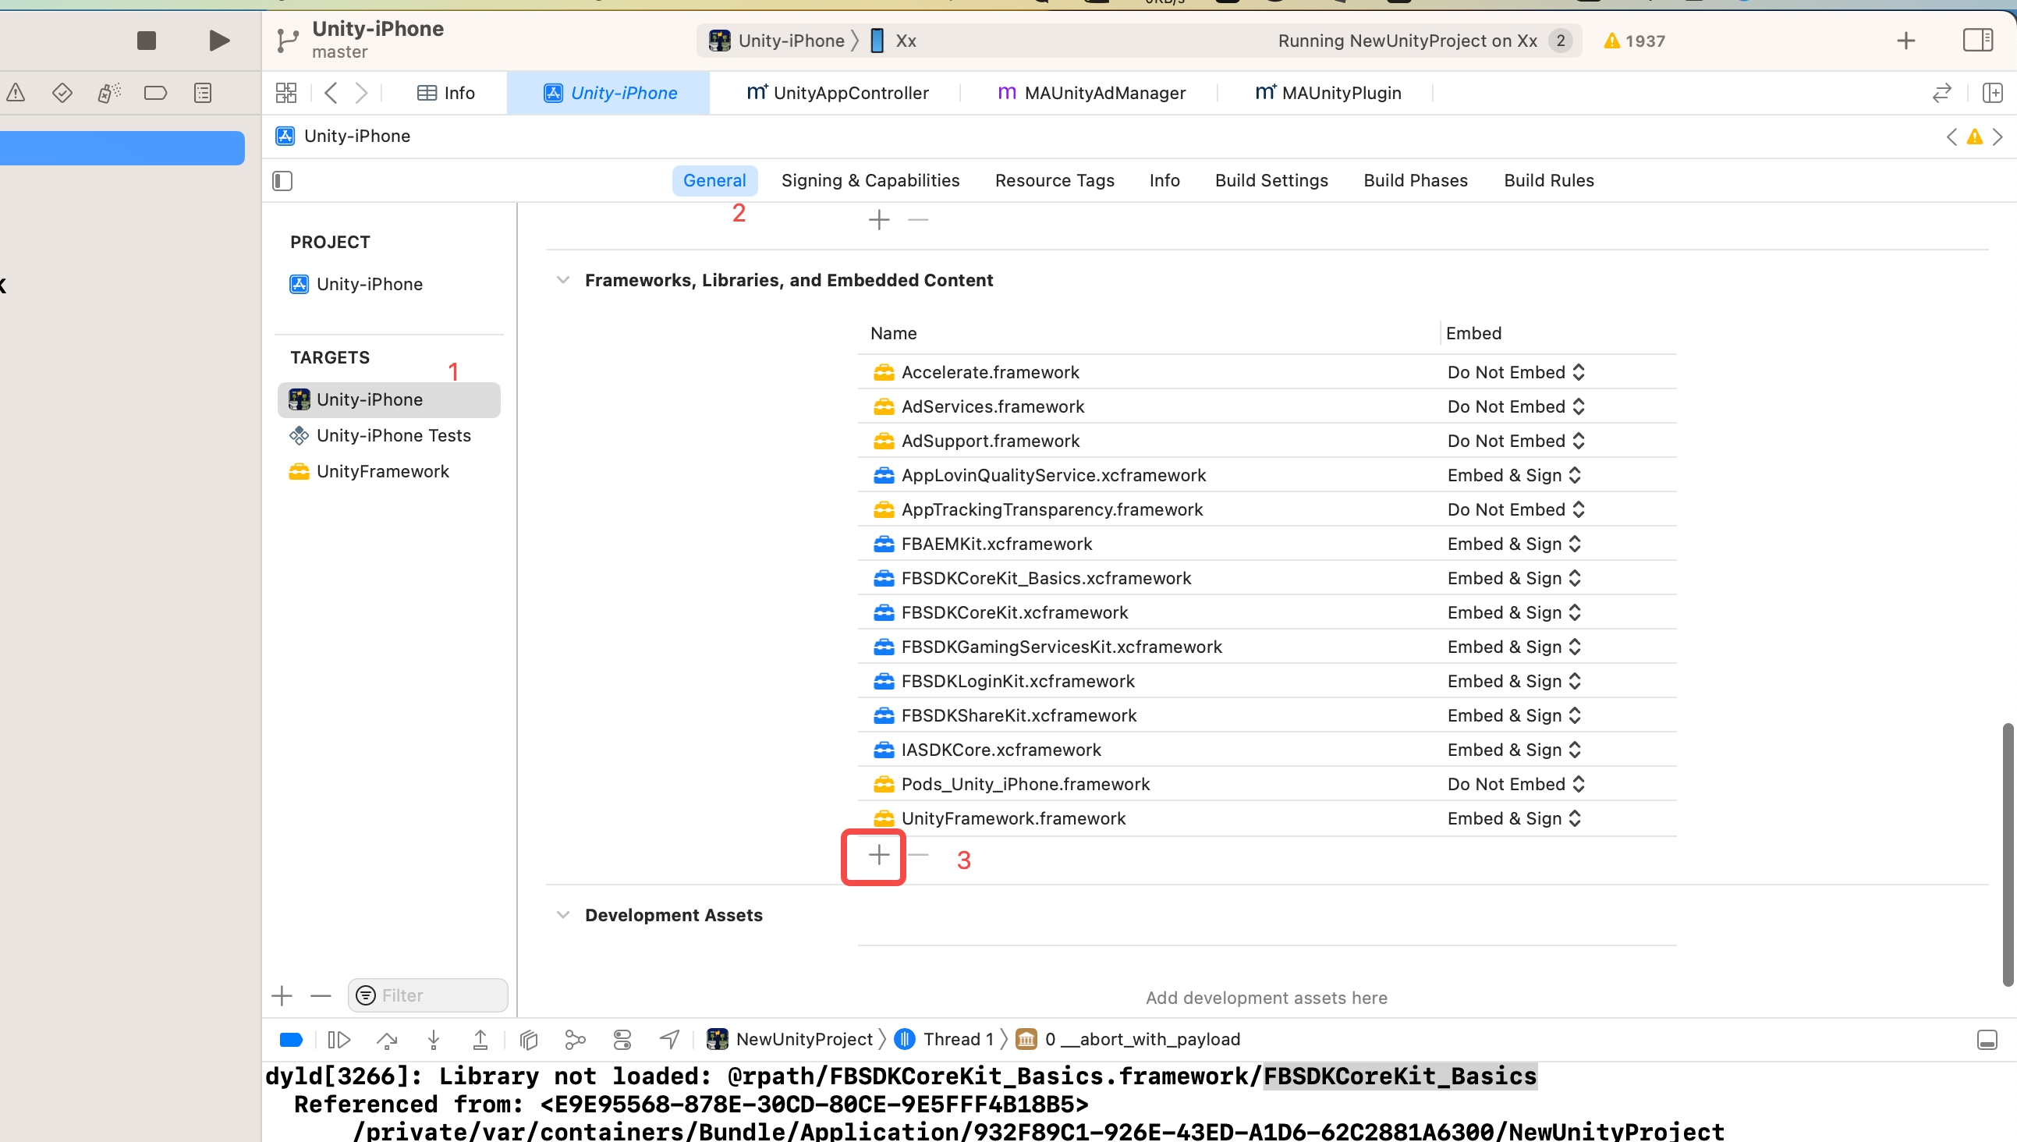
Task: Open embed dropdown for UnityFramework.framework
Action: point(1514,818)
